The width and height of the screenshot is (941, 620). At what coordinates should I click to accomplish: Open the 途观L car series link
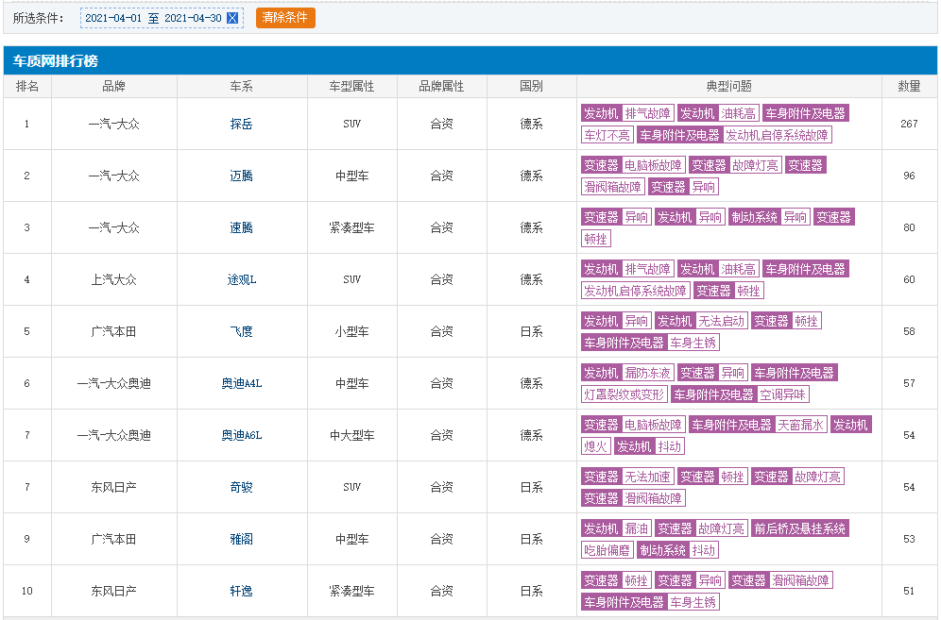pos(241,279)
